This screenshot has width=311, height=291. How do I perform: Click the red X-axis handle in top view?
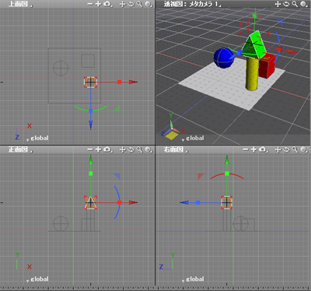click(x=120, y=82)
